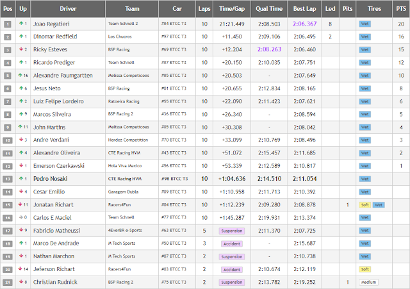Click Marco De Andrade's Accident badge

click(231, 243)
